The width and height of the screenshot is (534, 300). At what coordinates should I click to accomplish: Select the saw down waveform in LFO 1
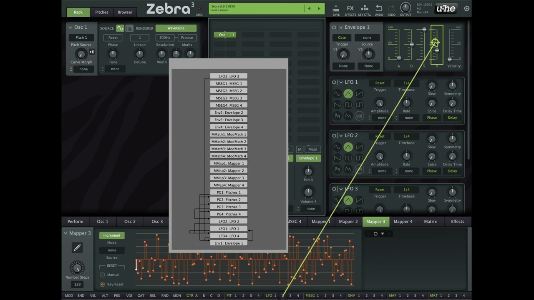[x=337, y=105]
